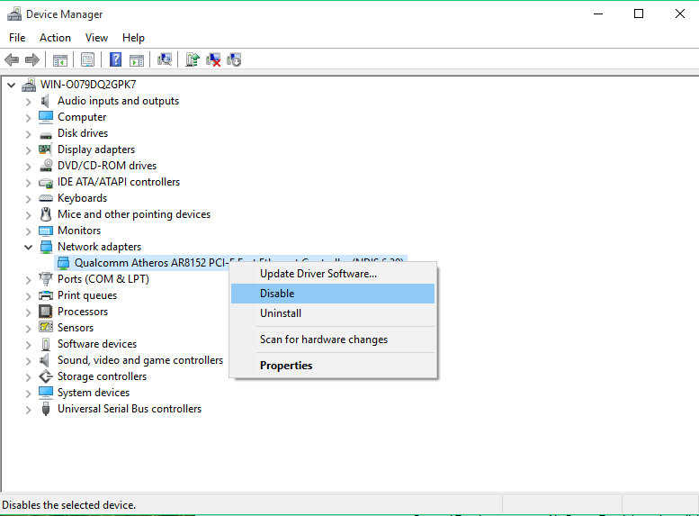Image resolution: width=699 pixels, height=516 pixels.
Task: Click the Sensors icon
Action: (46, 327)
